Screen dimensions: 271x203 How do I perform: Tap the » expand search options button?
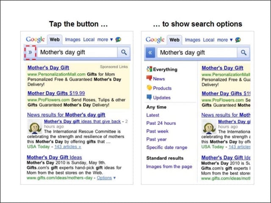coord(30,52)
